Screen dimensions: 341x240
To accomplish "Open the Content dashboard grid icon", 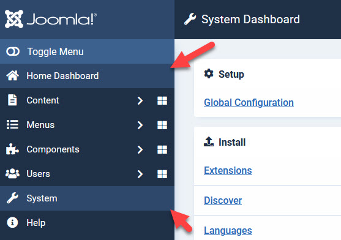I will (x=162, y=100).
